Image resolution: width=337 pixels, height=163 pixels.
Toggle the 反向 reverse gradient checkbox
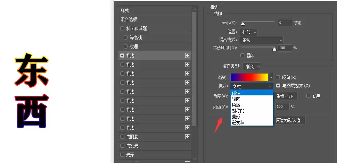(278, 77)
